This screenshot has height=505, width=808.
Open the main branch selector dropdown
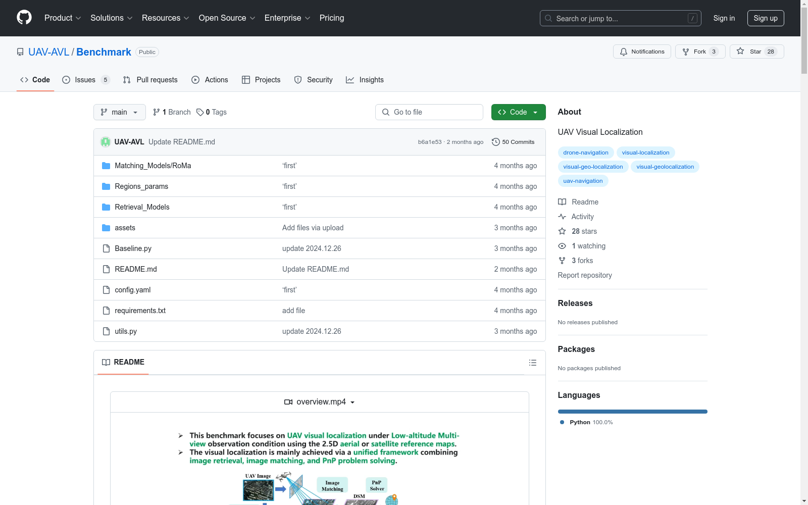[120, 112]
